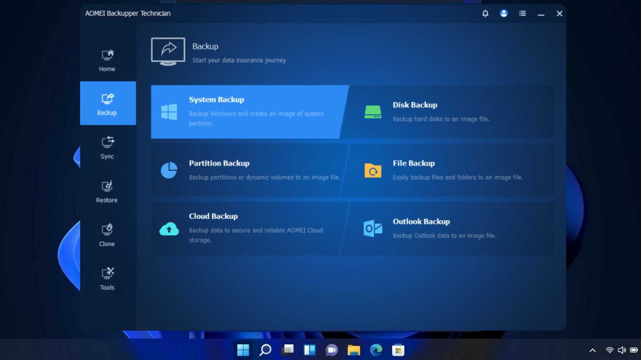Launch File Explorer from taskbar
Screen dimensions: 641x360
pyautogui.click(x=354, y=350)
